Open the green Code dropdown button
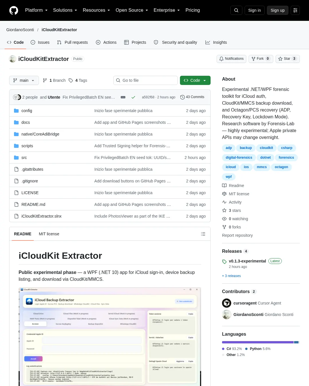Image resolution: width=309 pixels, height=386 pixels. click(195, 80)
